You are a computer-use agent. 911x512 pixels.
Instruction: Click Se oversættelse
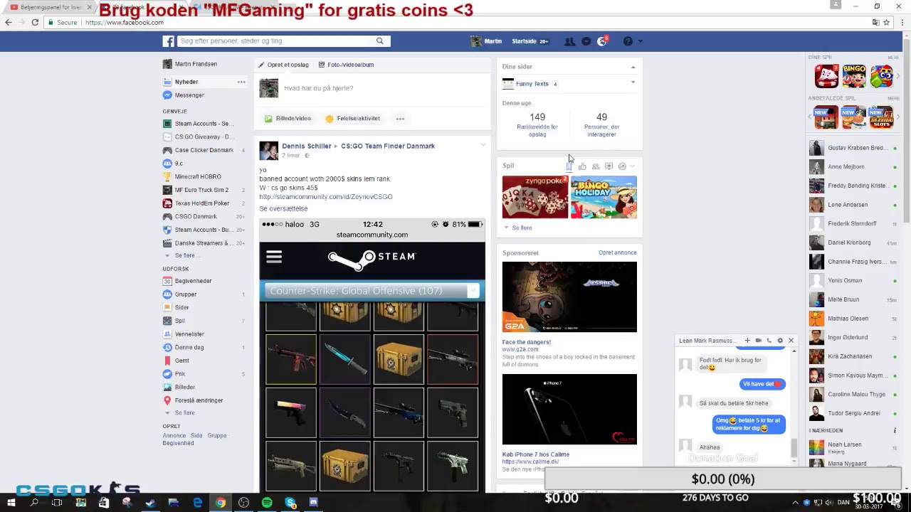pos(283,208)
